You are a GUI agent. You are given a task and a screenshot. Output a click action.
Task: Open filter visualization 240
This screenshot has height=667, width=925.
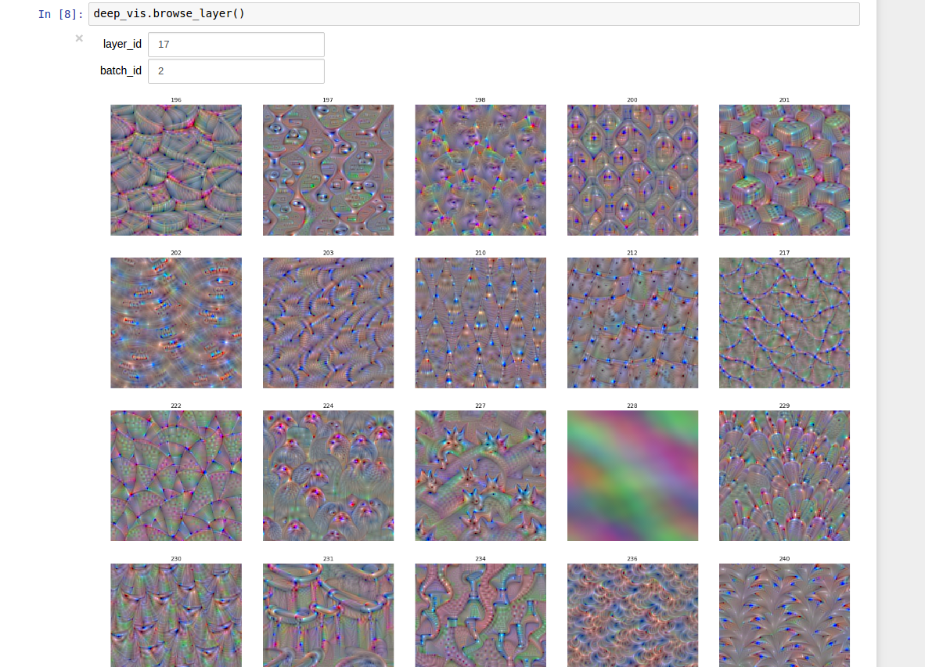[785, 615]
